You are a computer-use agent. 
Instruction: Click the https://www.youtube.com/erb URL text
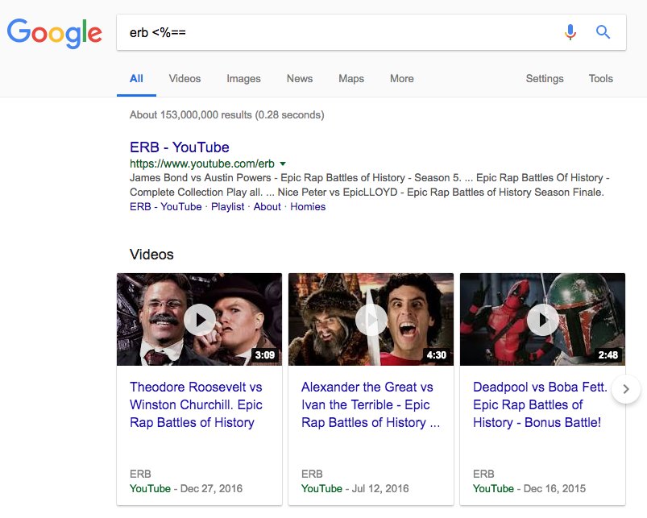click(x=202, y=164)
